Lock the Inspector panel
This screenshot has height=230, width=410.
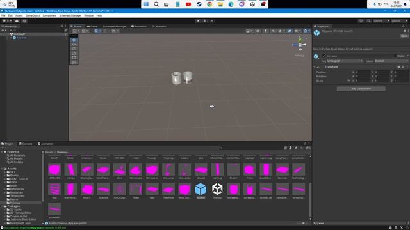point(403,26)
